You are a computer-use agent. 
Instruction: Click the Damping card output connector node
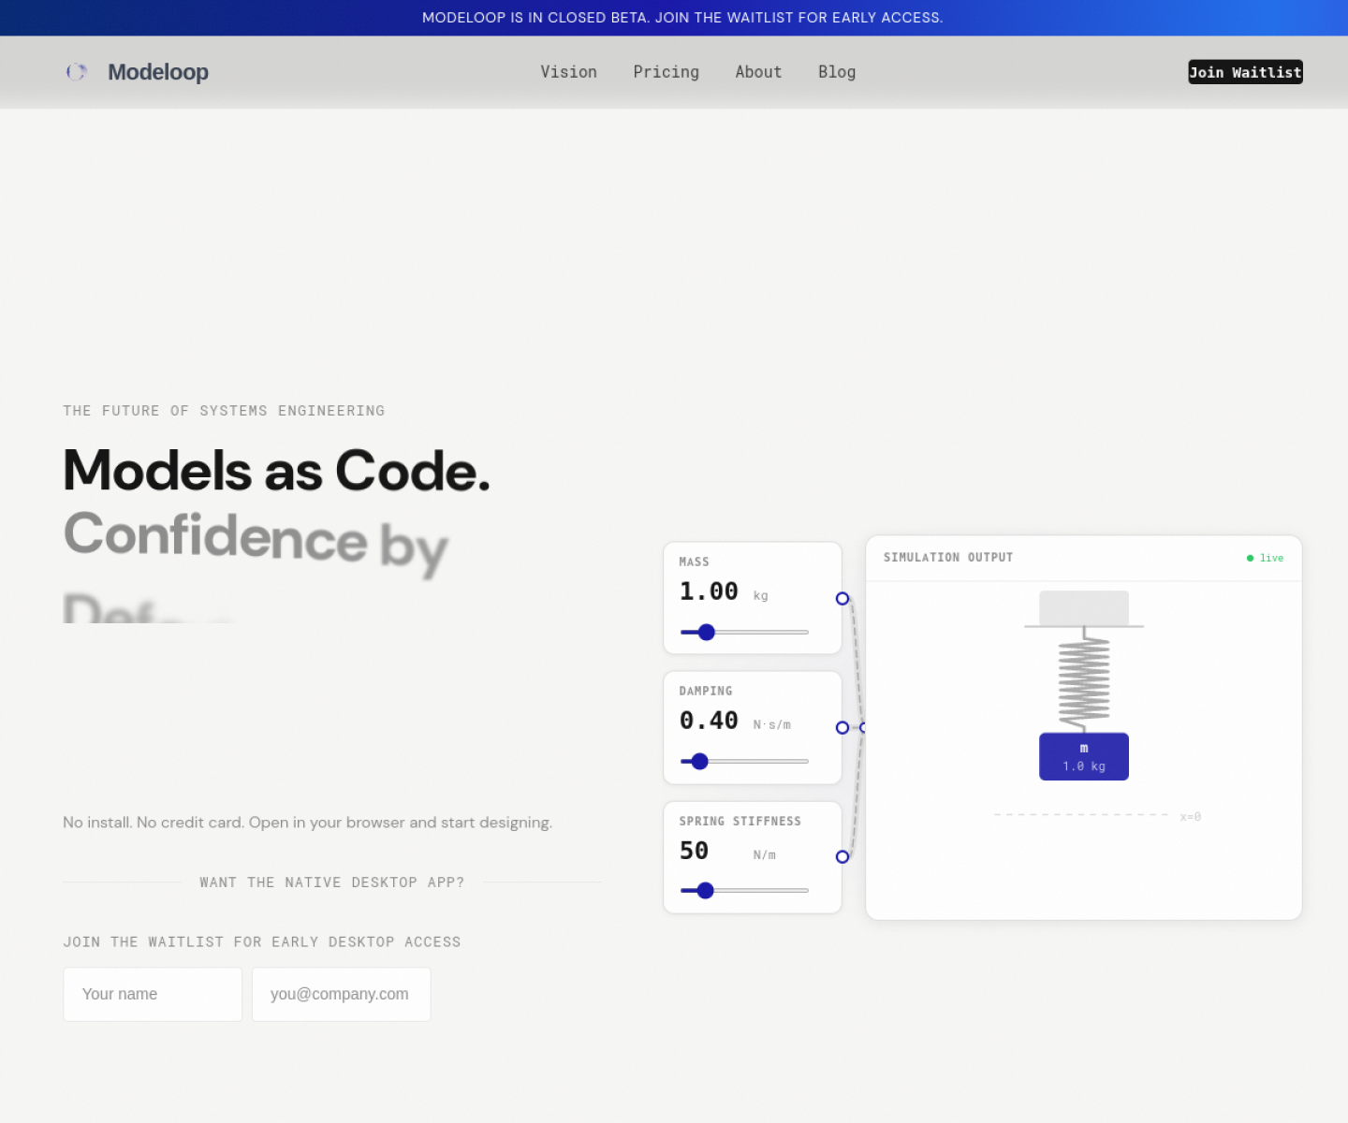point(842,728)
